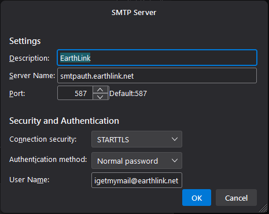Screen dimensions: 269x214
Task: Open the Connection security dropdown
Action: [137, 139]
